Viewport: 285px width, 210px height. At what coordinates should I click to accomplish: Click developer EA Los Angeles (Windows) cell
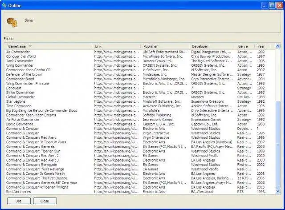[212, 142]
